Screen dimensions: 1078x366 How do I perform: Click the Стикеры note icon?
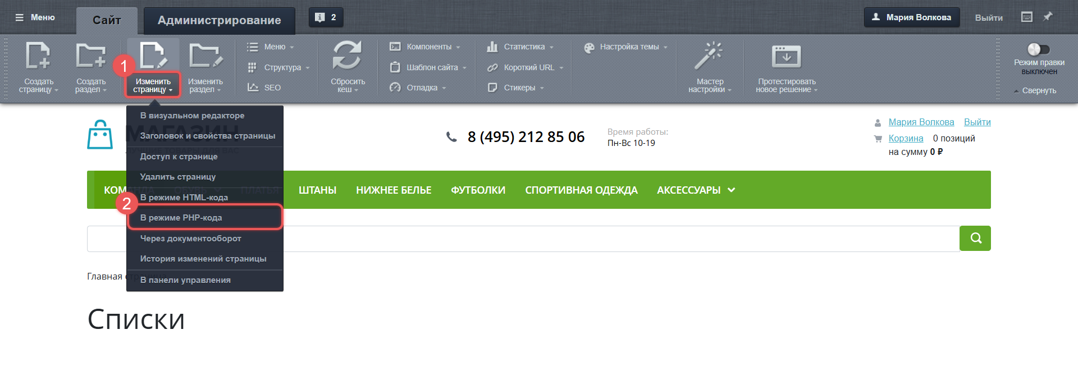492,88
